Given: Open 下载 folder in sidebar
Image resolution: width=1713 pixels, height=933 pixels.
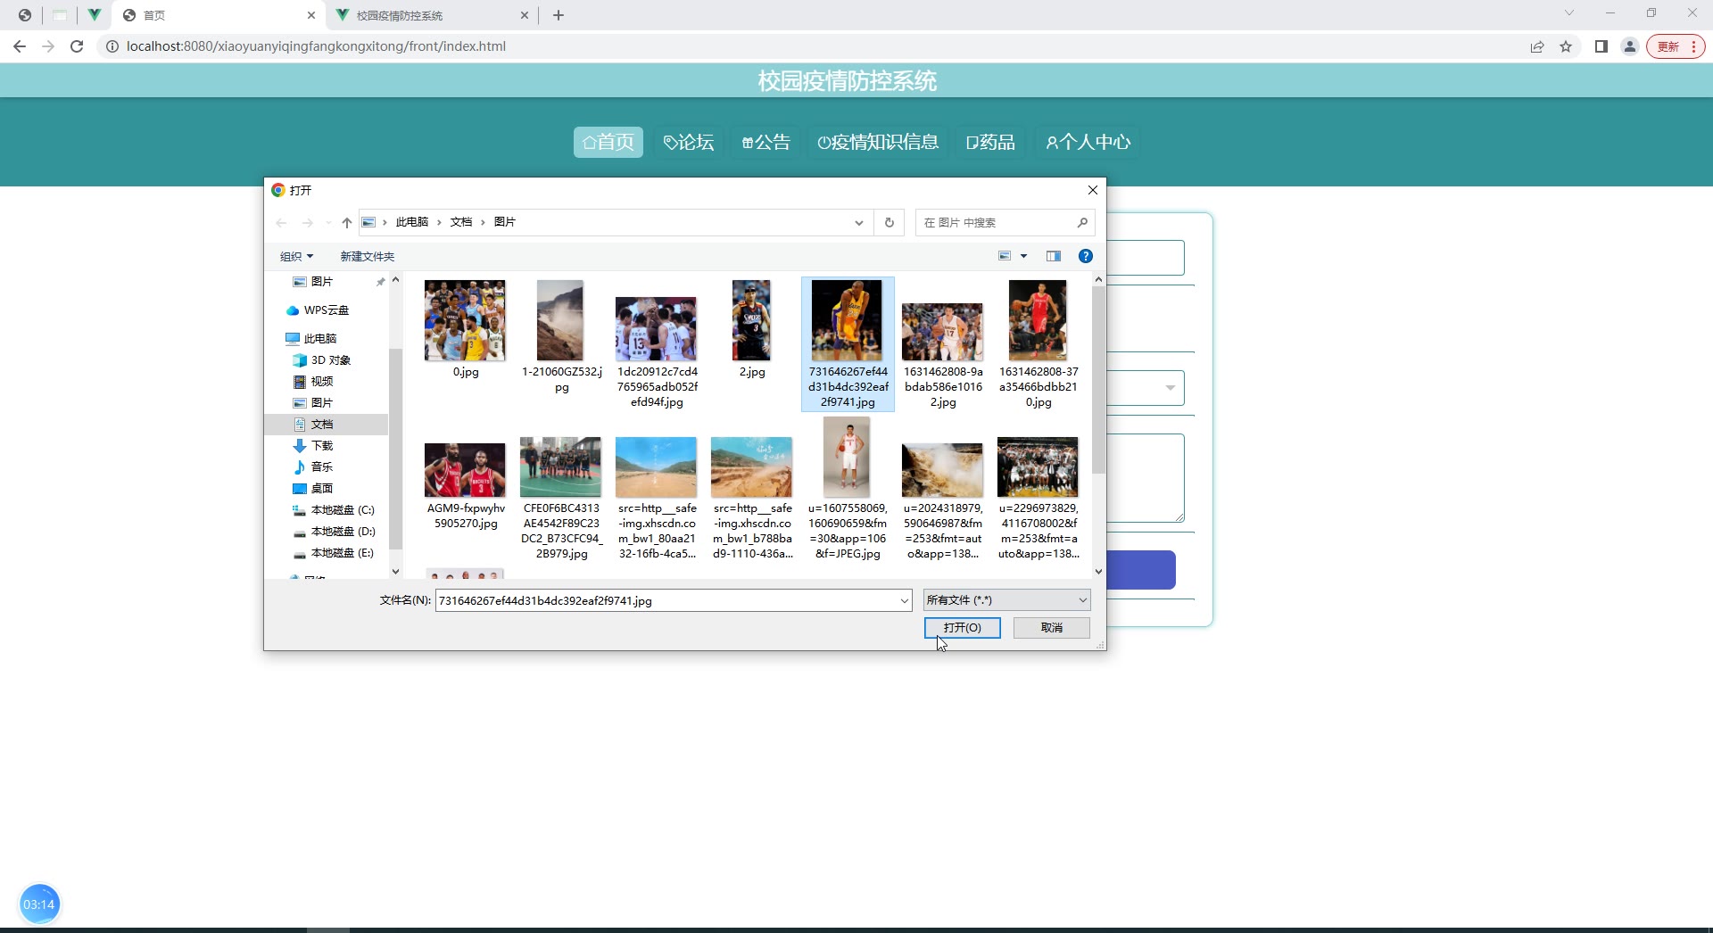Looking at the screenshot, I should click(x=313, y=446).
